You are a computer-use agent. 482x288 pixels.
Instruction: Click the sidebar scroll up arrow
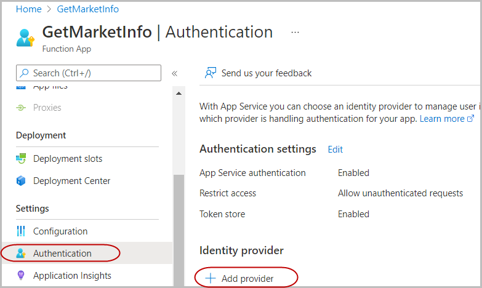[179, 94]
